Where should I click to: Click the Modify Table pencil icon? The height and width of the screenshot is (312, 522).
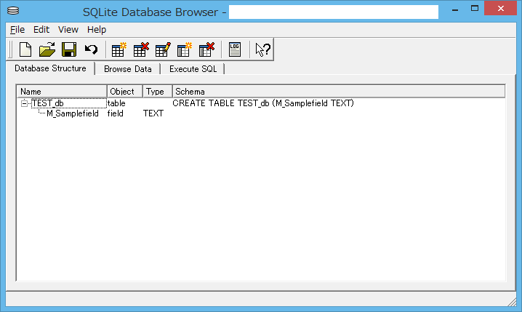tap(163, 50)
